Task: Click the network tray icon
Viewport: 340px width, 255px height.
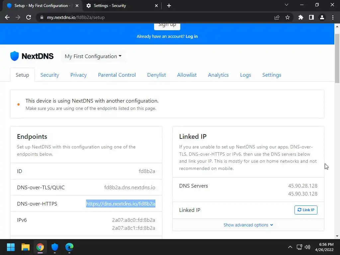Action: (x=299, y=247)
